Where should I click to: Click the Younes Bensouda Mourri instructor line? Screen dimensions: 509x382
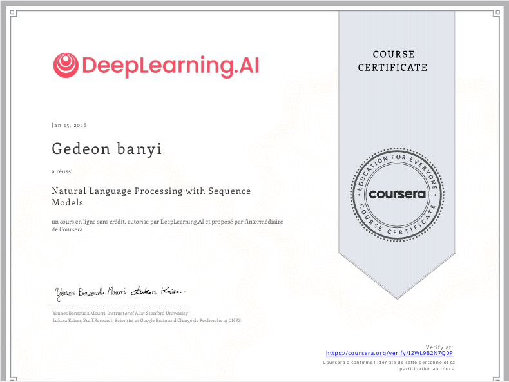click(x=120, y=313)
